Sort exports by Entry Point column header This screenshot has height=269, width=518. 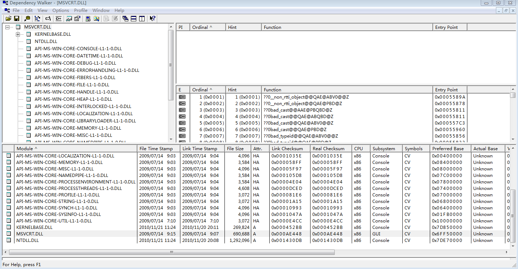click(x=450, y=90)
